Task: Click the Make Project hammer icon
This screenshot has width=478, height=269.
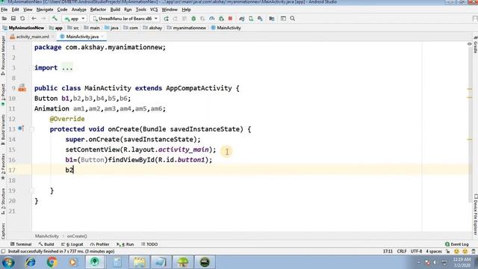Action: coord(55,19)
